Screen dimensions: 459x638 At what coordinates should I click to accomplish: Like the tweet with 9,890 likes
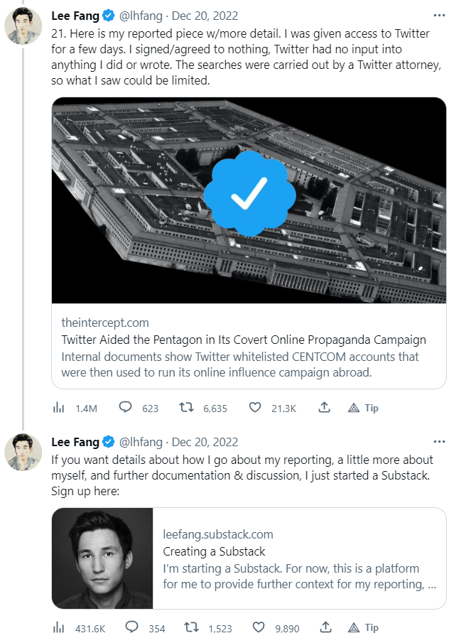point(259,628)
